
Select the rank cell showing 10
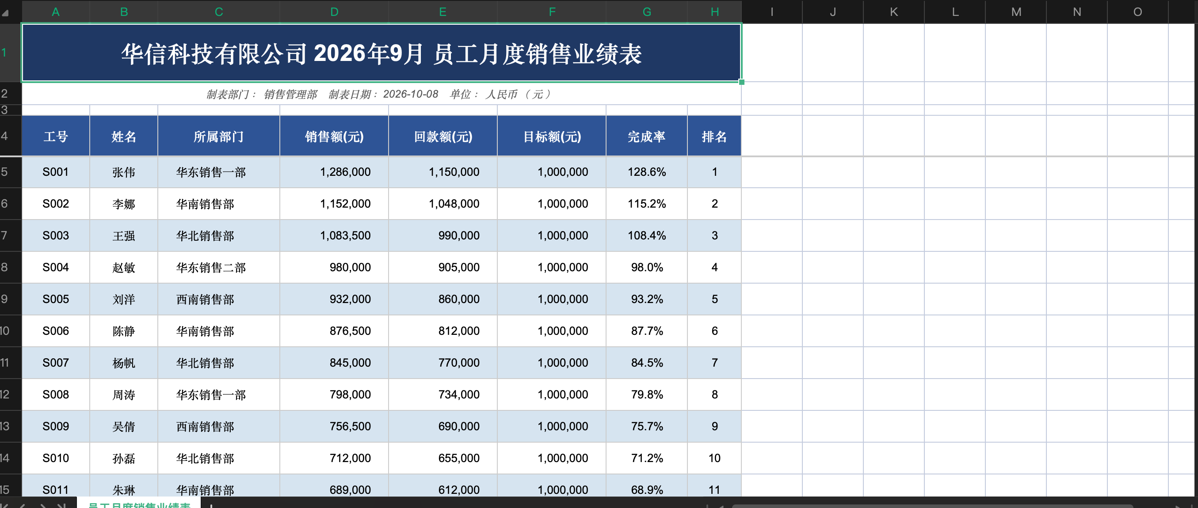(714, 458)
